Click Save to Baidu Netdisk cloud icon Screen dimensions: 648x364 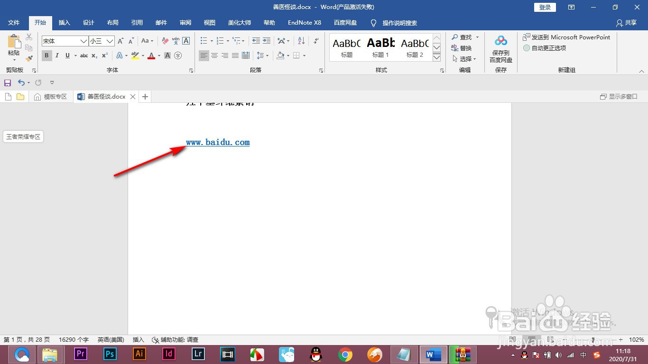(501, 48)
